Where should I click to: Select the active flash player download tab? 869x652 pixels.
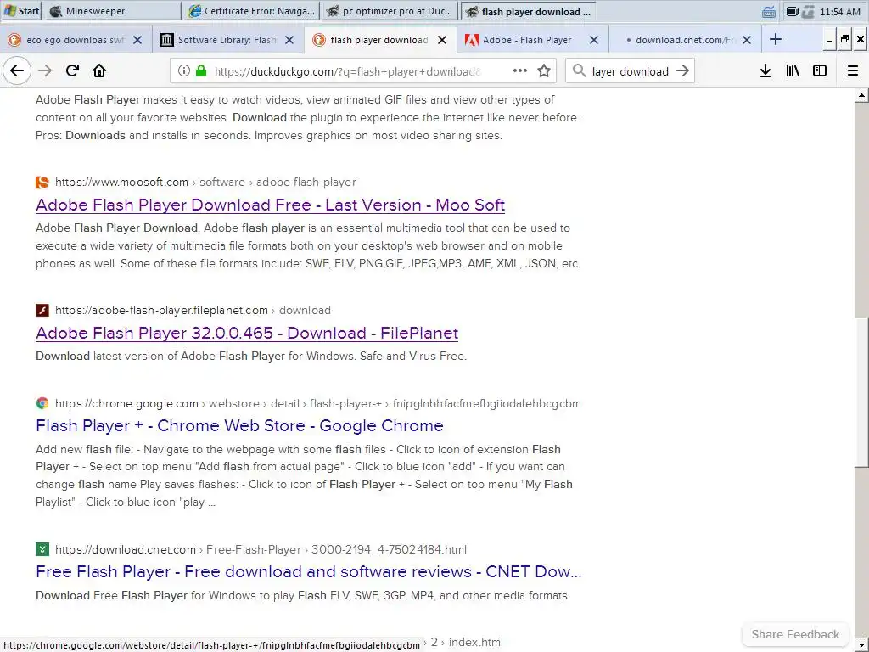click(x=380, y=40)
